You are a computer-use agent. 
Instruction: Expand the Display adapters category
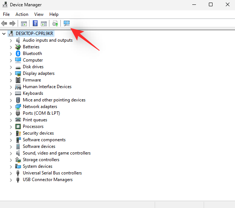click(11, 73)
